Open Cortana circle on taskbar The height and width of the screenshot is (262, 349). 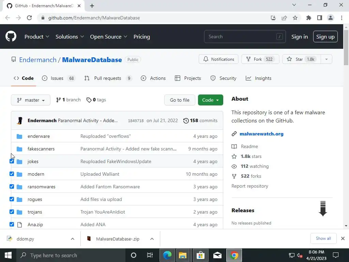click(x=134, y=255)
